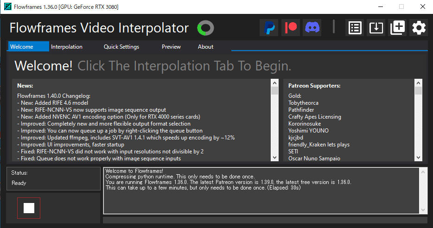Viewport: 433px width, 228px height.
Task: Click supporter name 'Kororinosuke'
Action: click(x=305, y=124)
